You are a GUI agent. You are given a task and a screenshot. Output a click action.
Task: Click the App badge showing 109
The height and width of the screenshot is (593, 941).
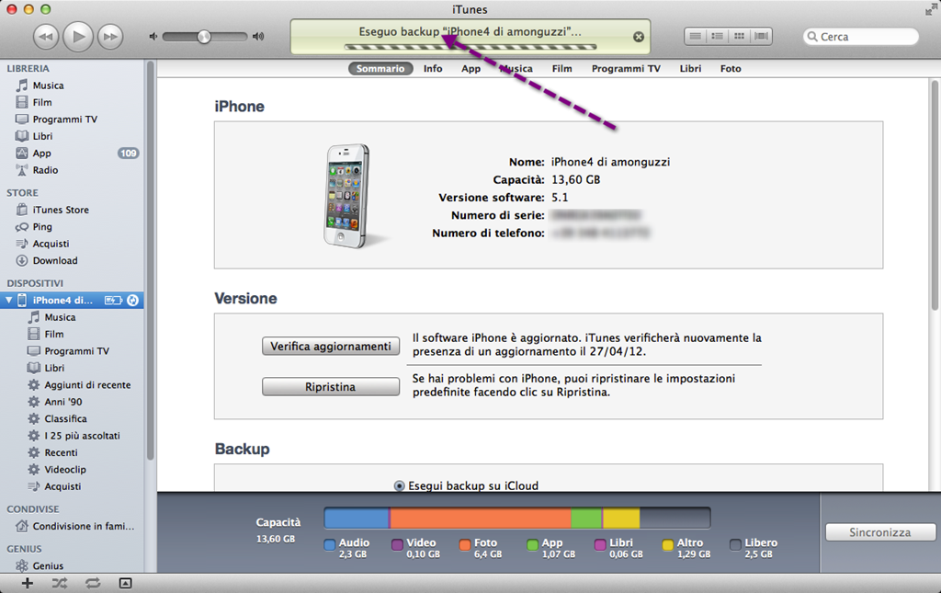(x=128, y=153)
